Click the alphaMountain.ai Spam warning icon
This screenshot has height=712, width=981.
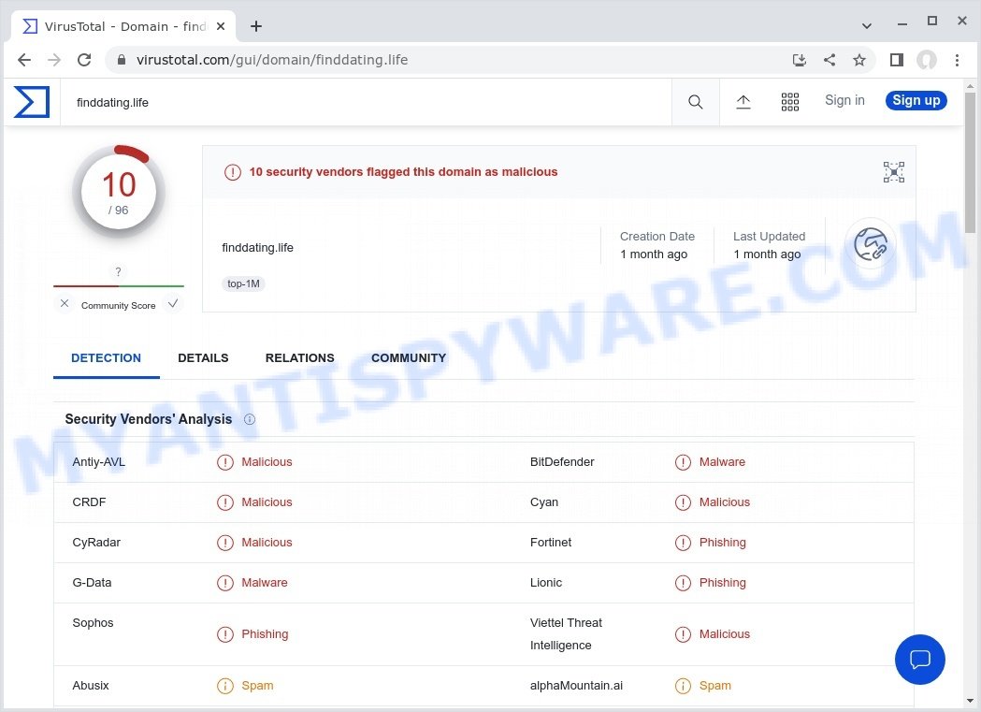click(683, 686)
